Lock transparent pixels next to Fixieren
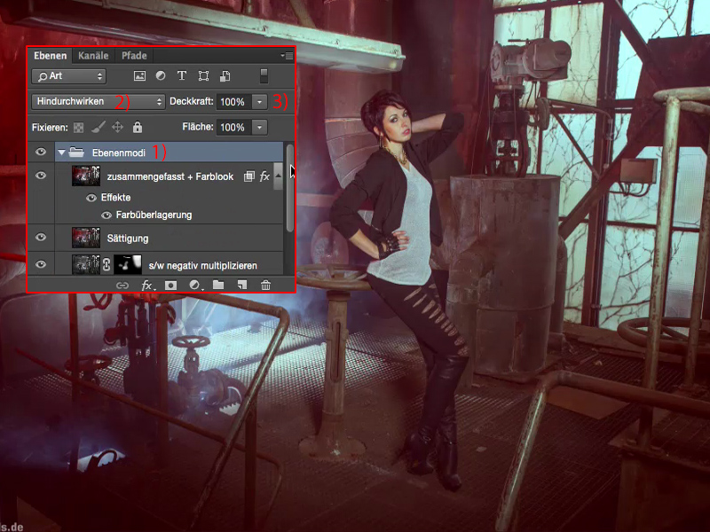Image resolution: width=710 pixels, height=532 pixels. pyautogui.click(x=78, y=128)
